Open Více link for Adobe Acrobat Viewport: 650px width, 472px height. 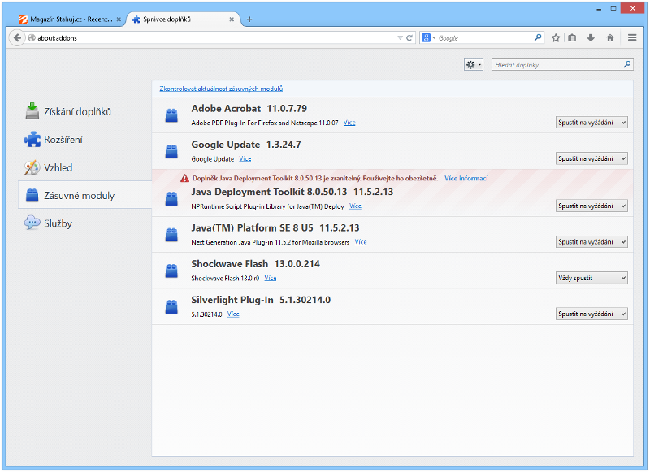349,123
